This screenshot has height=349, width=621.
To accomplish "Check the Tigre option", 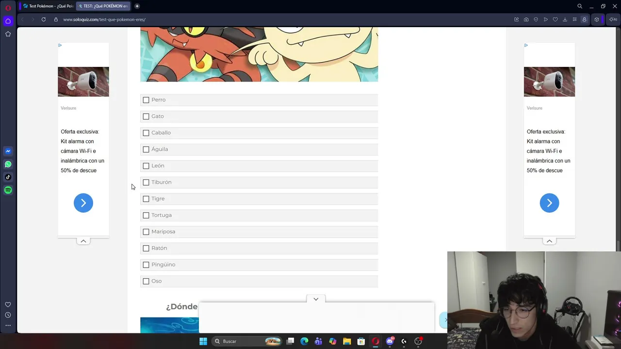I will (146, 199).
